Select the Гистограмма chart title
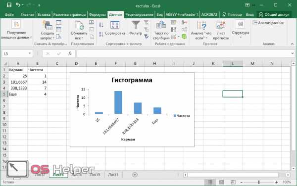The image size is (297, 186). [132, 80]
